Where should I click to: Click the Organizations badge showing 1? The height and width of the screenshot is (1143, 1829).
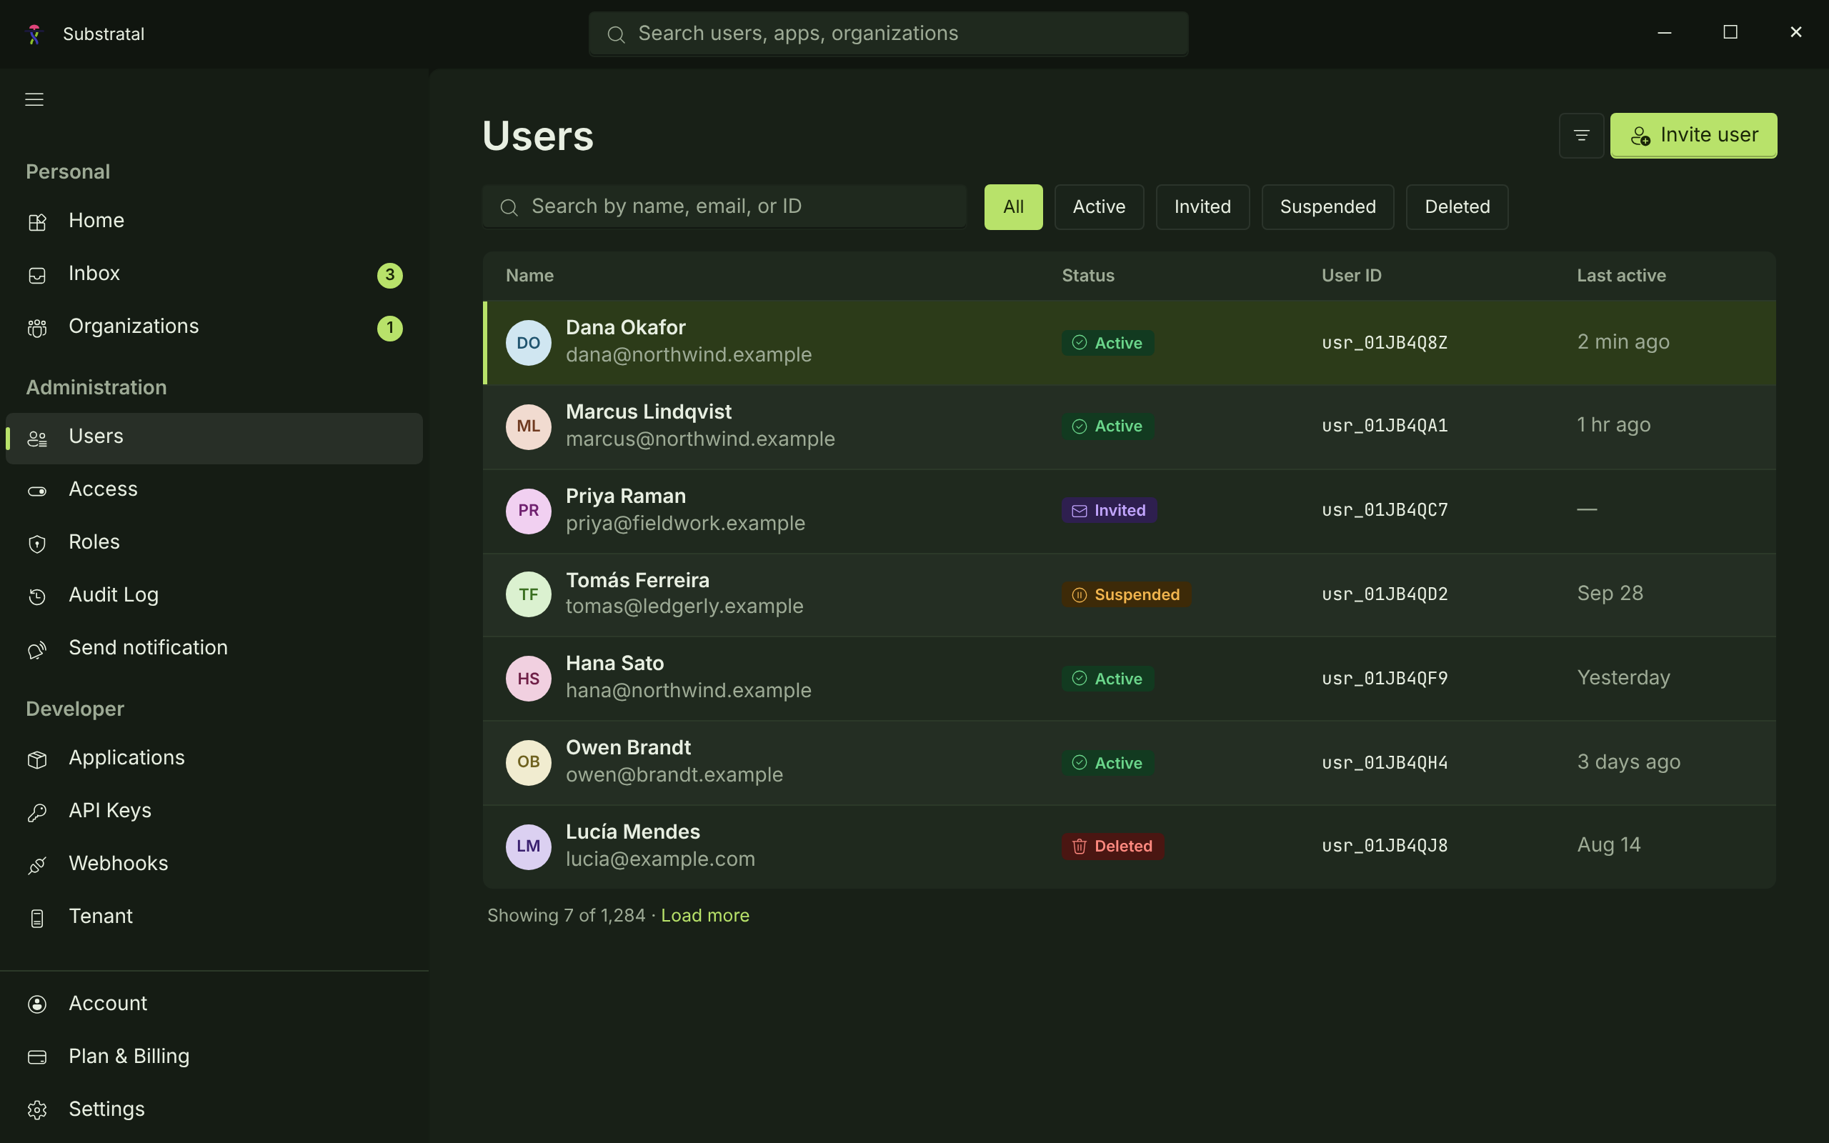[x=390, y=327]
